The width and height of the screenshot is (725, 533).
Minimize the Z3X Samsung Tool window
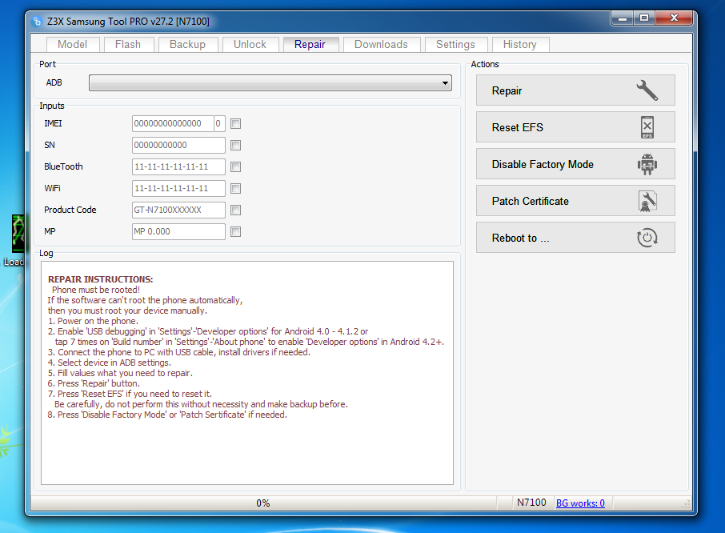[x=623, y=18]
